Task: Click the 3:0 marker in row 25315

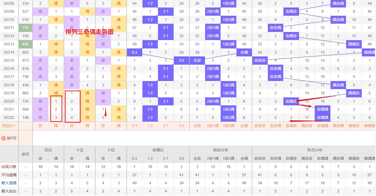Action: click(181, 60)
